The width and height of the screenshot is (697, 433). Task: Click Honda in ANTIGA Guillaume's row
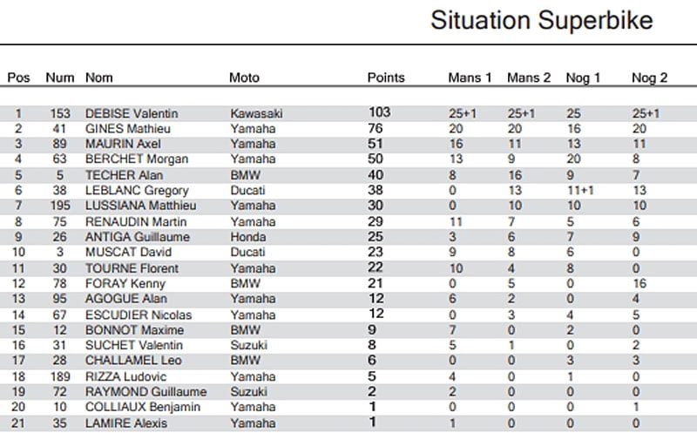coord(245,237)
